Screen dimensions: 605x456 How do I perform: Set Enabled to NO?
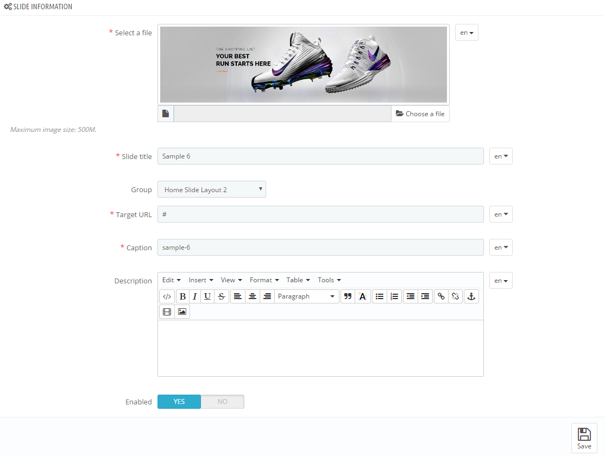[x=222, y=402]
